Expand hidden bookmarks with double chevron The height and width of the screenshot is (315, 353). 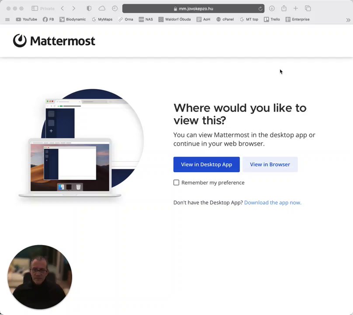pos(348,20)
